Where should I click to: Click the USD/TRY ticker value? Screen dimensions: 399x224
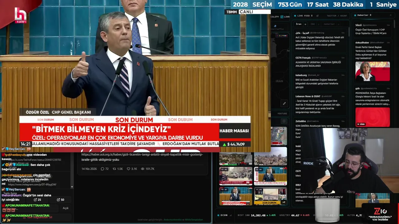[x=296, y=215]
